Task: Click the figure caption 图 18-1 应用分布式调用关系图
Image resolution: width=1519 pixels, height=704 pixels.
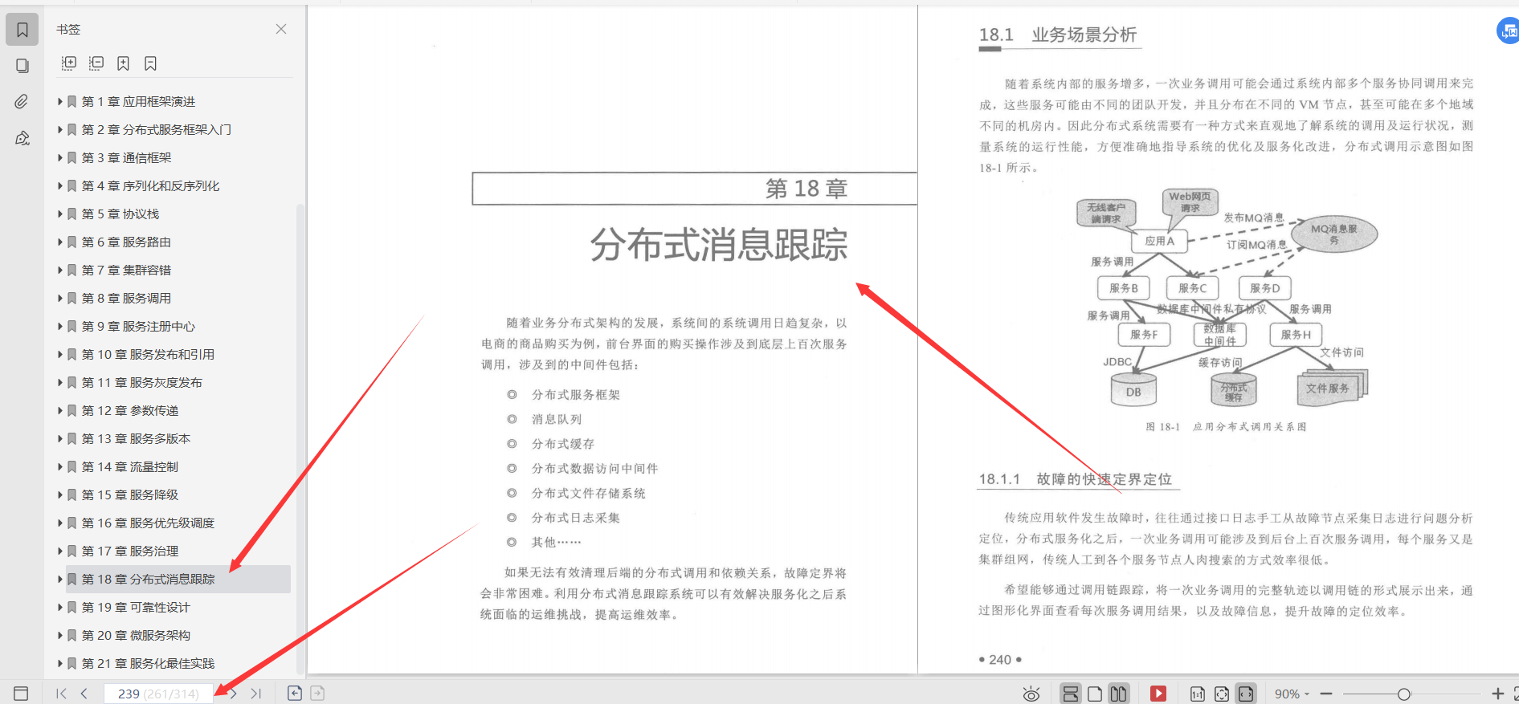Action: [x=1226, y=427]
